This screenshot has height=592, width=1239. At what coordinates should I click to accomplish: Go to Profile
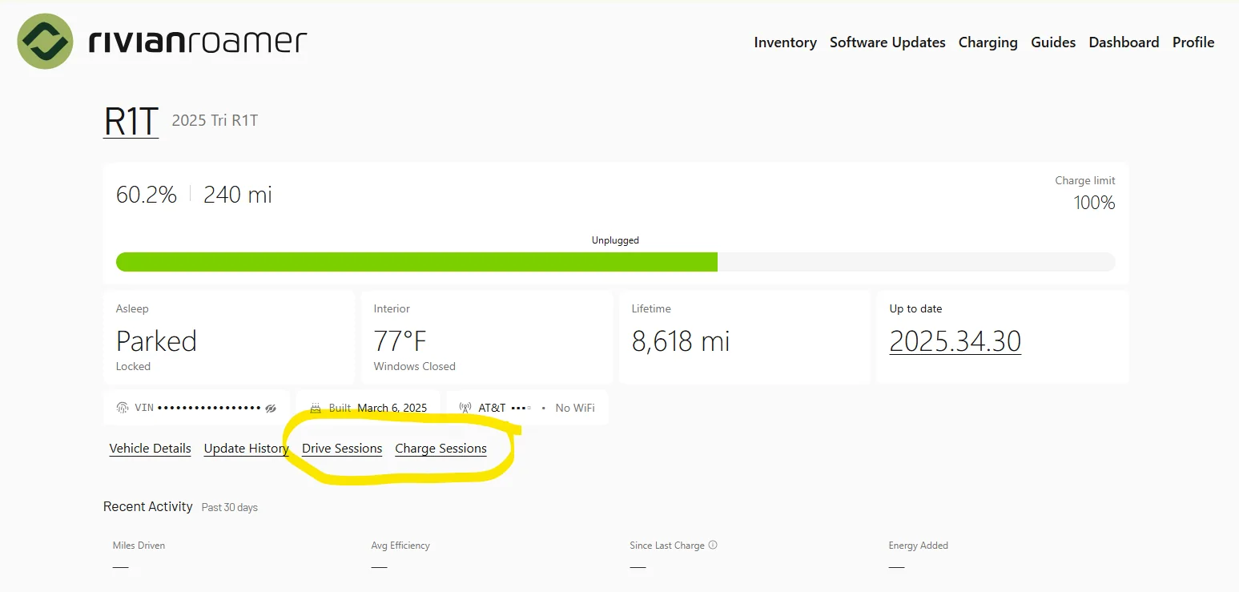tap(1193, 42)
